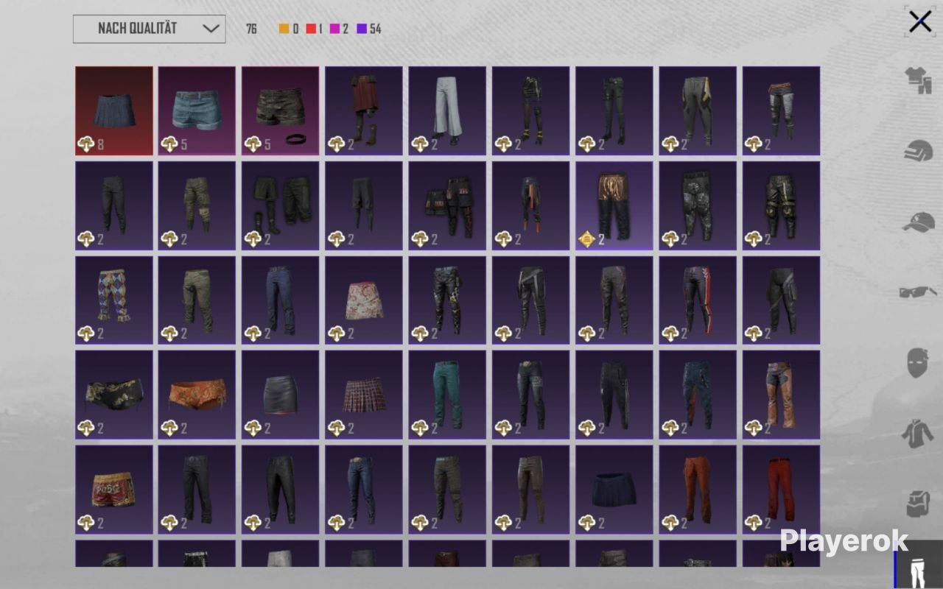Screen dimensions: 943x589
Task: Choose the dark navy skirt
Action: pos(614,490)
